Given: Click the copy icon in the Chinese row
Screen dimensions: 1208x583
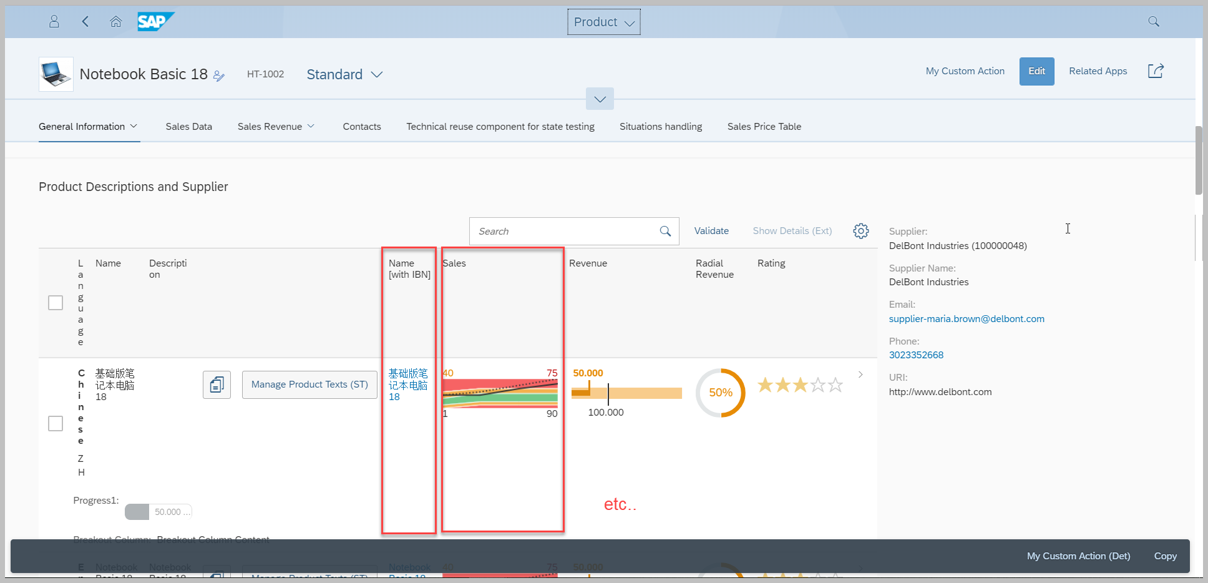Looking at the screenshot, I should point(217,385).
